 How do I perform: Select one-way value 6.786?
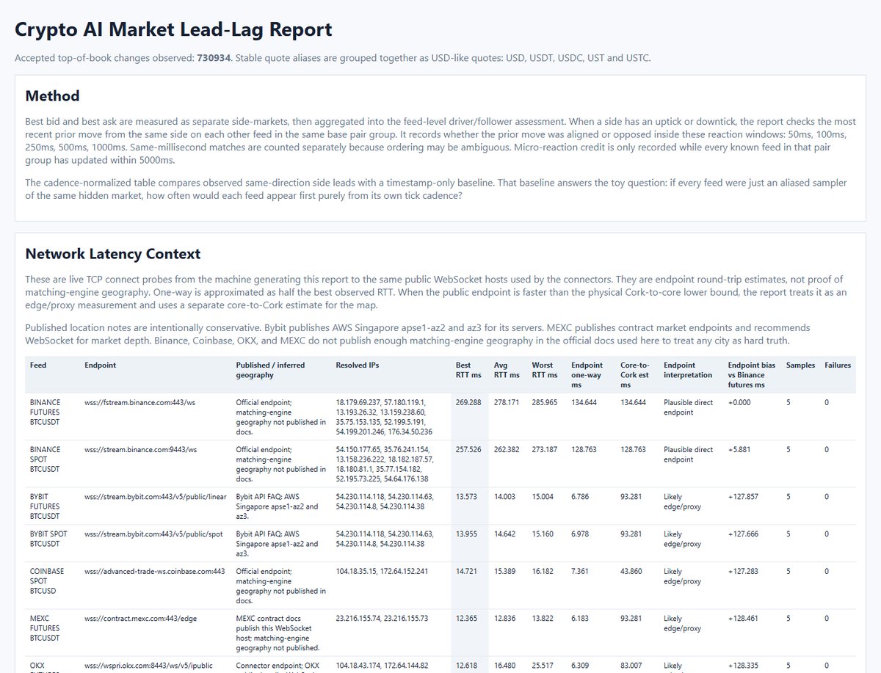(x=581, y=496)
